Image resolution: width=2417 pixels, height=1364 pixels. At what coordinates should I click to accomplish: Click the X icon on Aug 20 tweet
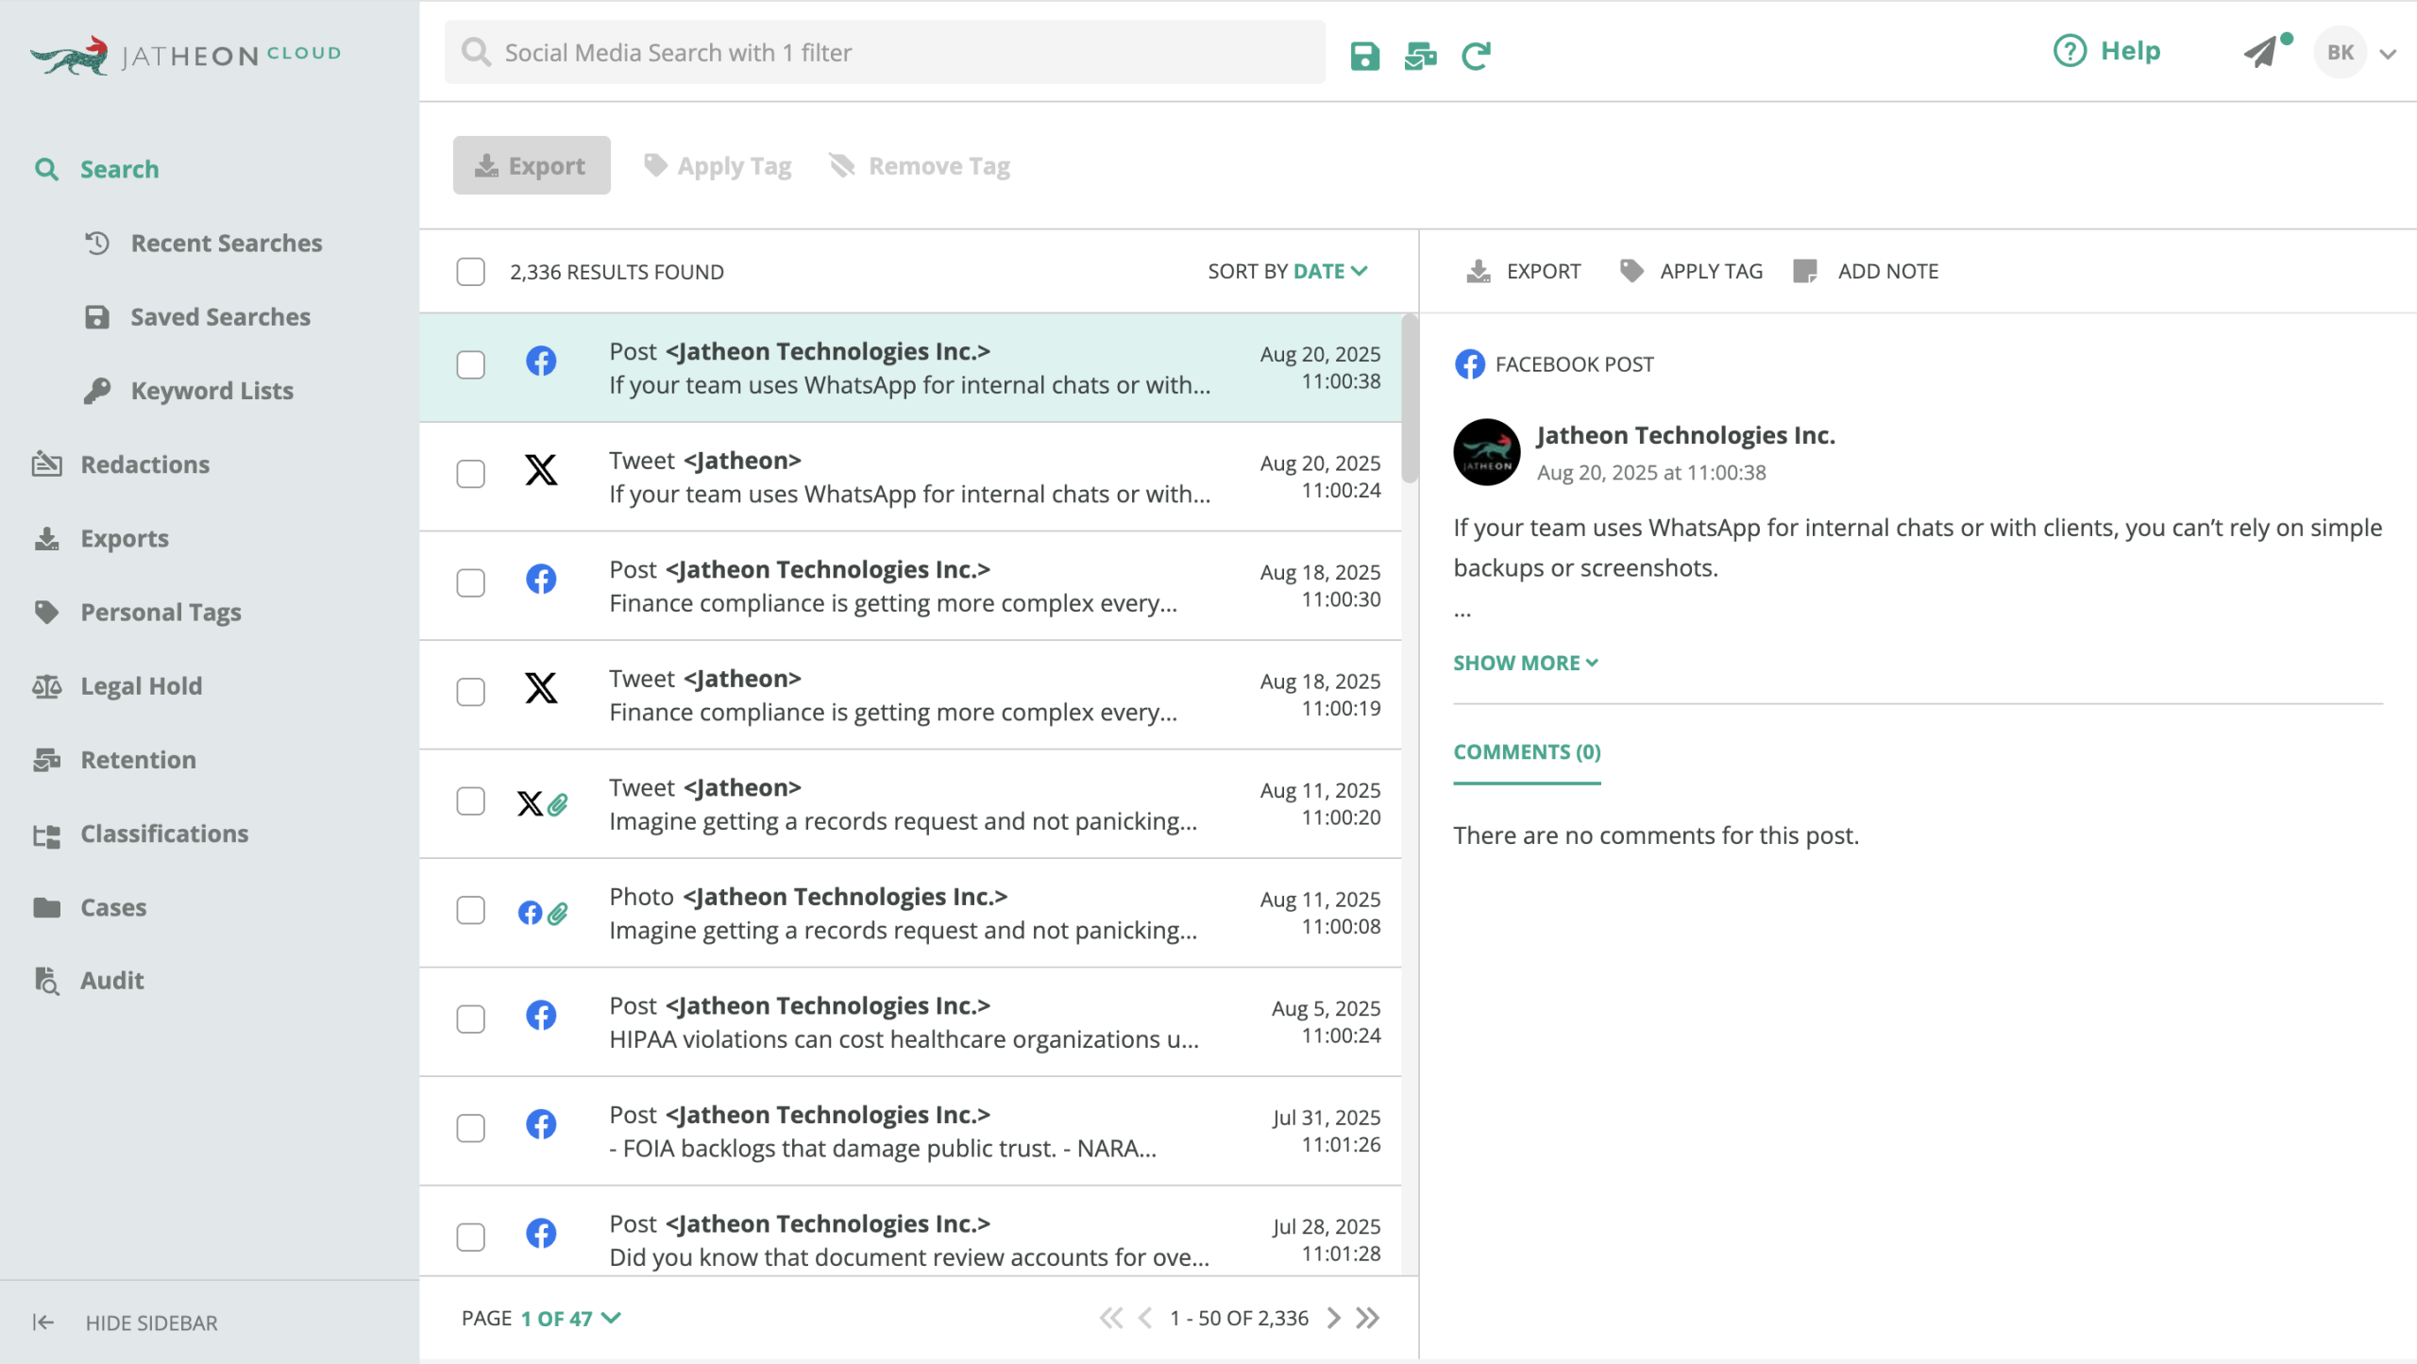point(541,470)
